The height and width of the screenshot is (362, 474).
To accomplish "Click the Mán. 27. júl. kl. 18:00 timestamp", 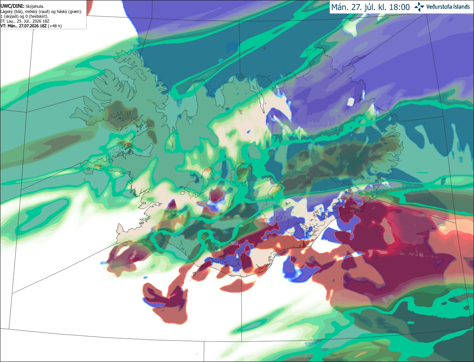I will pyautogui.click(x=370, y=7).
